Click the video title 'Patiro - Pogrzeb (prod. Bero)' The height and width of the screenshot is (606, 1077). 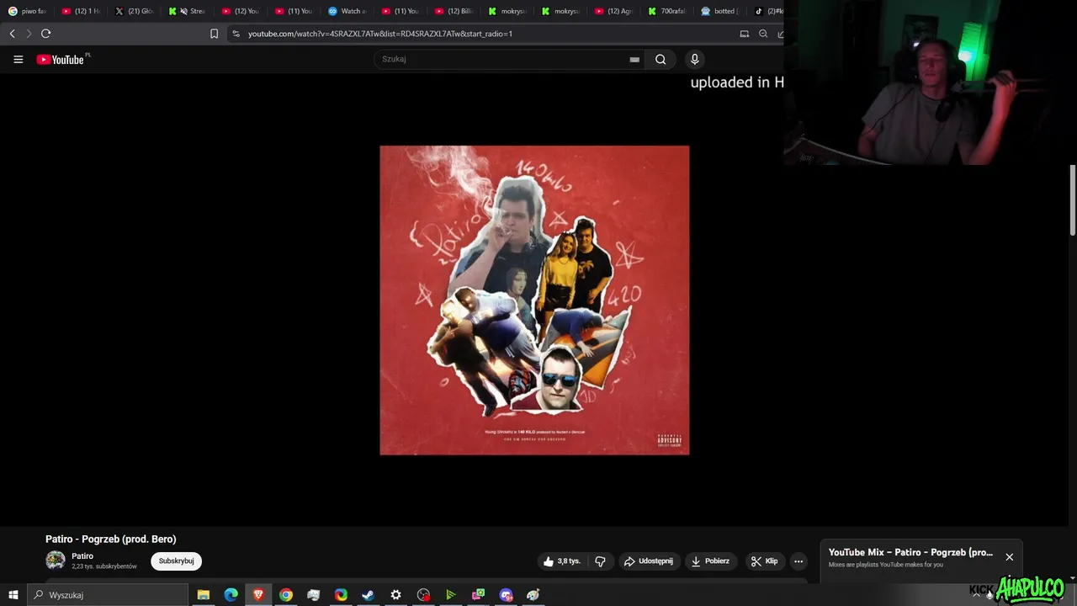tap(111, 539)
